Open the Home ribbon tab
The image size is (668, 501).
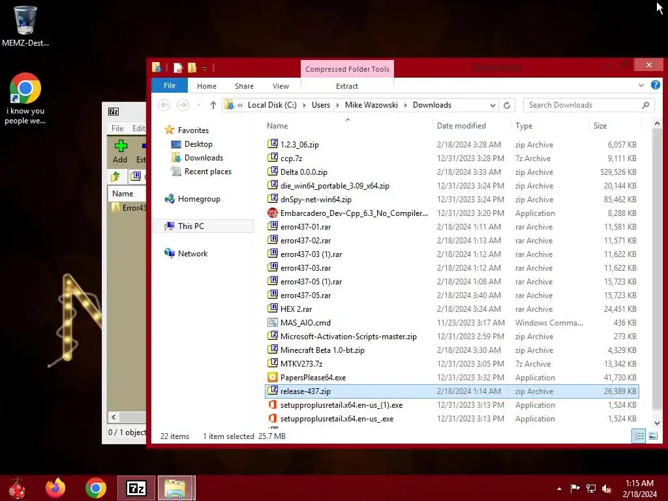point(207,86)
